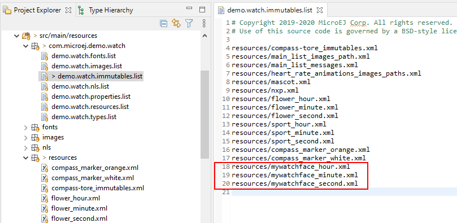This screenshot has width=457, height=223.
Task: Close the Project Explorer tab
Action: (68, 10)
